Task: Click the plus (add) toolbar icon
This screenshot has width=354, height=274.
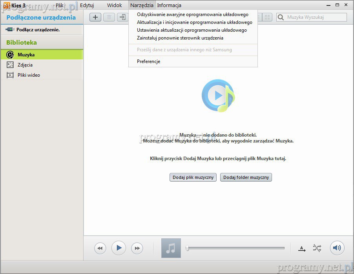Action: tap(95, 17)
